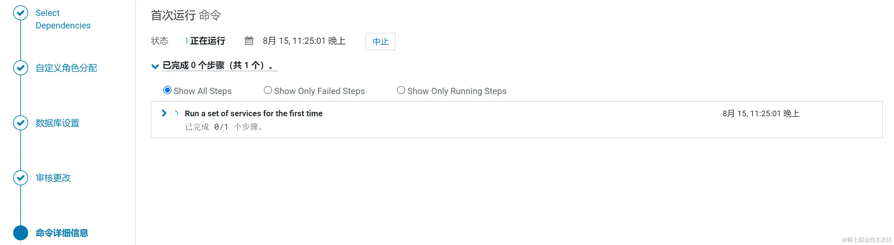Click the check icon beside 自定义角色分配

click(x=20, y=68)
